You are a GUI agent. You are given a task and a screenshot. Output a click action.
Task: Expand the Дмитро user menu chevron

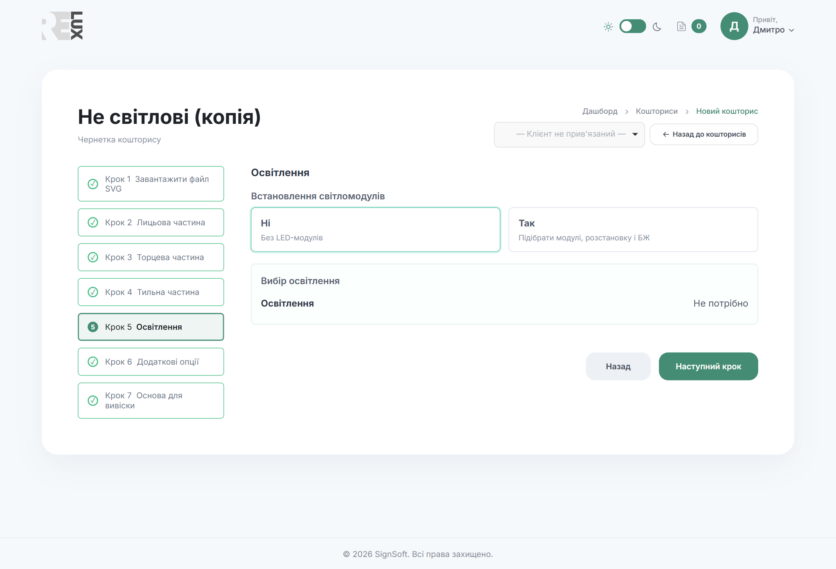(x=791, y=30)
